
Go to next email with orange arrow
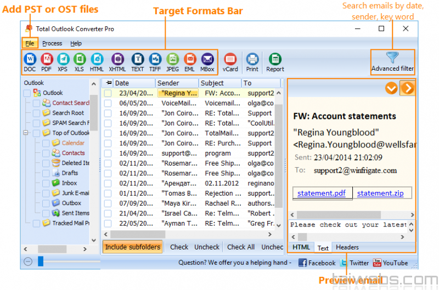[x=407, y=88]
